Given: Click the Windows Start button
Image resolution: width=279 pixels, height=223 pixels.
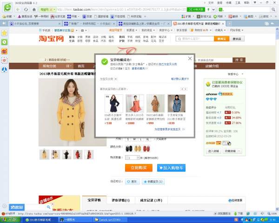Looking at the screenshot, I should (x=11, y=220).
